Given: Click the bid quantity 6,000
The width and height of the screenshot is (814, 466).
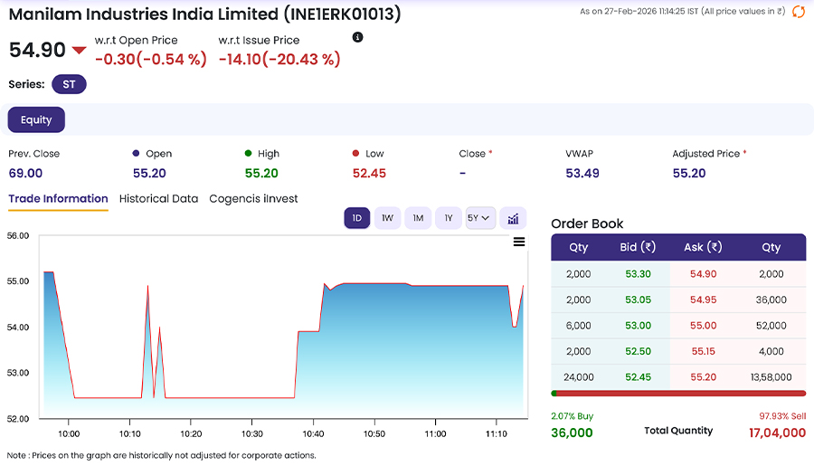Looking at the screenshot, I should (x=579, y=326).
